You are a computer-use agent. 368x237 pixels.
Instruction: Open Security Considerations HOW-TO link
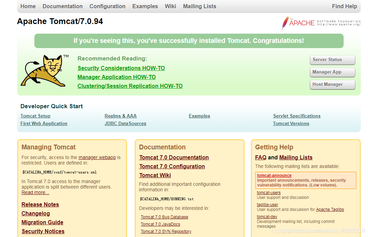click(121, 68)
